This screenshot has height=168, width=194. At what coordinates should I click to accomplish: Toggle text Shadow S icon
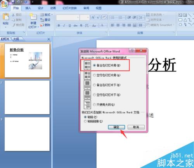[x=81, y=25]
